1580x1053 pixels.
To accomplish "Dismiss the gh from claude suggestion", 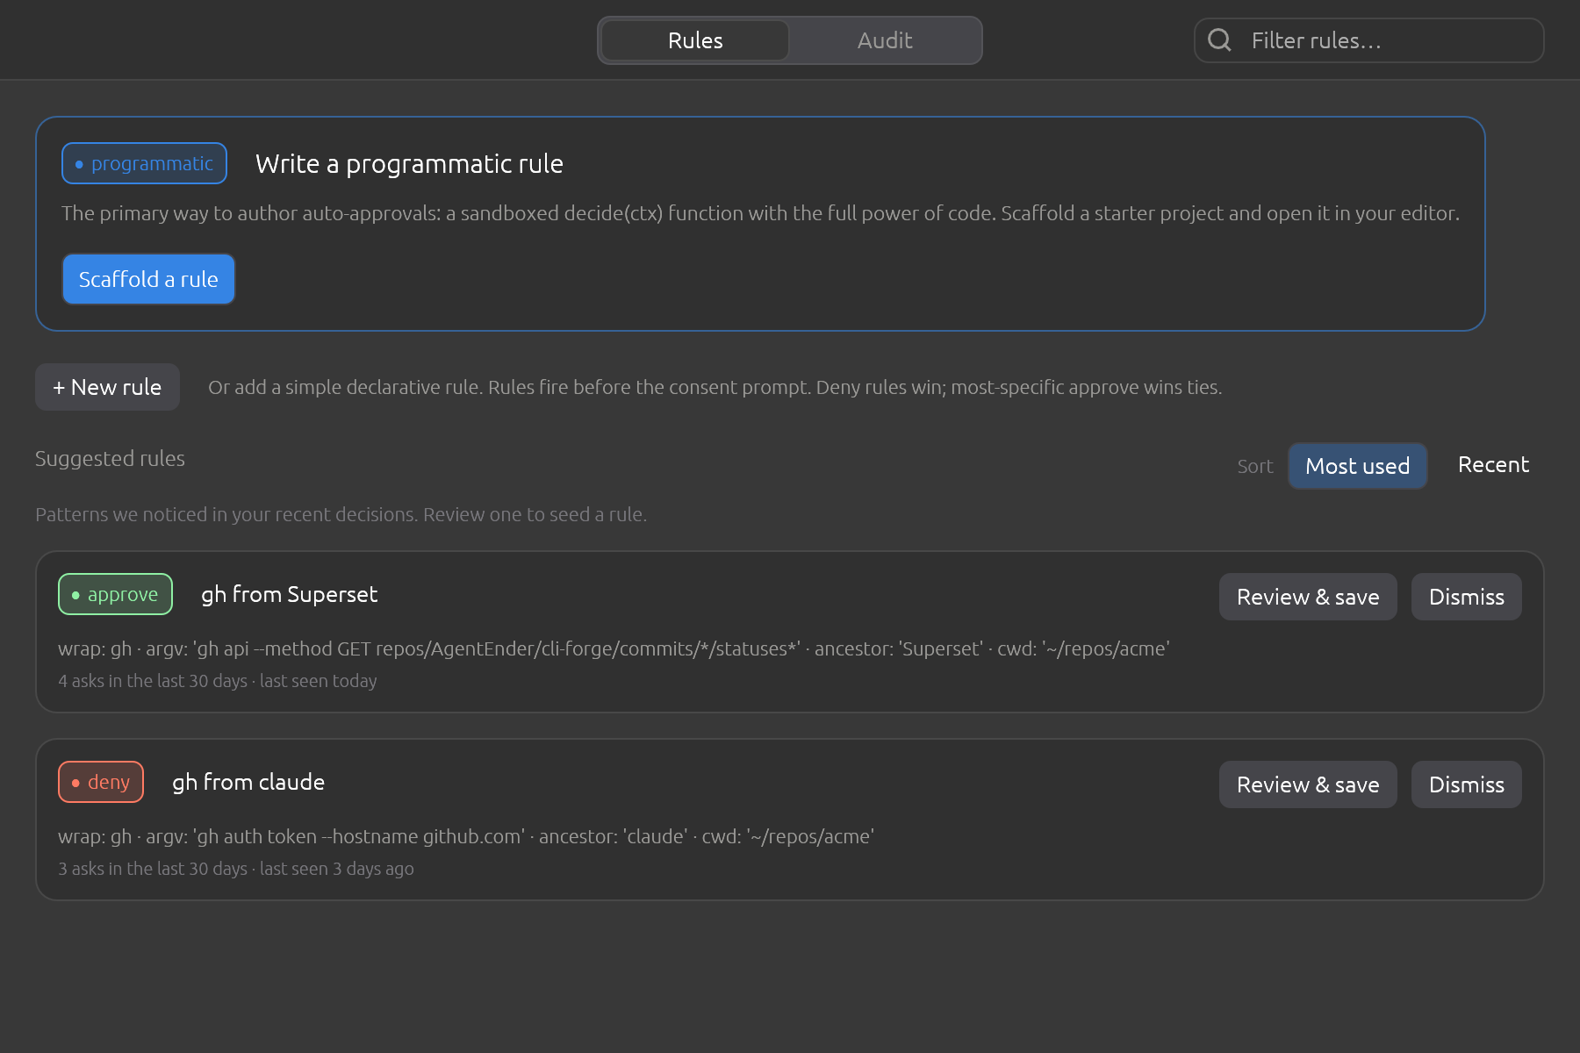I will pyautogui.click(x=1466, y=784).
